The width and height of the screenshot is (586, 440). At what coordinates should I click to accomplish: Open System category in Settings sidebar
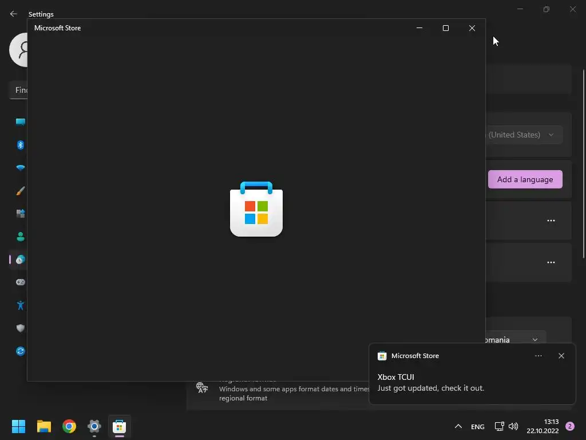[20, 122]
